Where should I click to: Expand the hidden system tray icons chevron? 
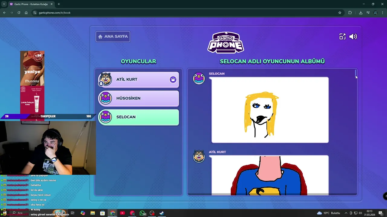tap(346, 213)
